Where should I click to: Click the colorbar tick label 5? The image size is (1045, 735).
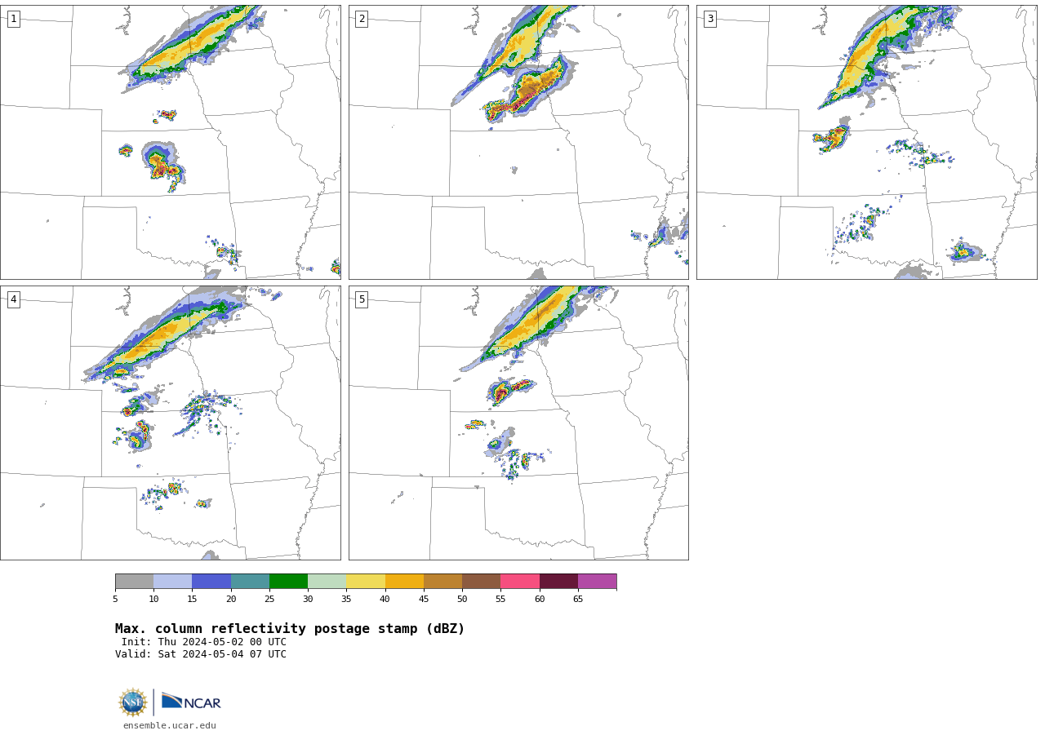coord(115,599)
